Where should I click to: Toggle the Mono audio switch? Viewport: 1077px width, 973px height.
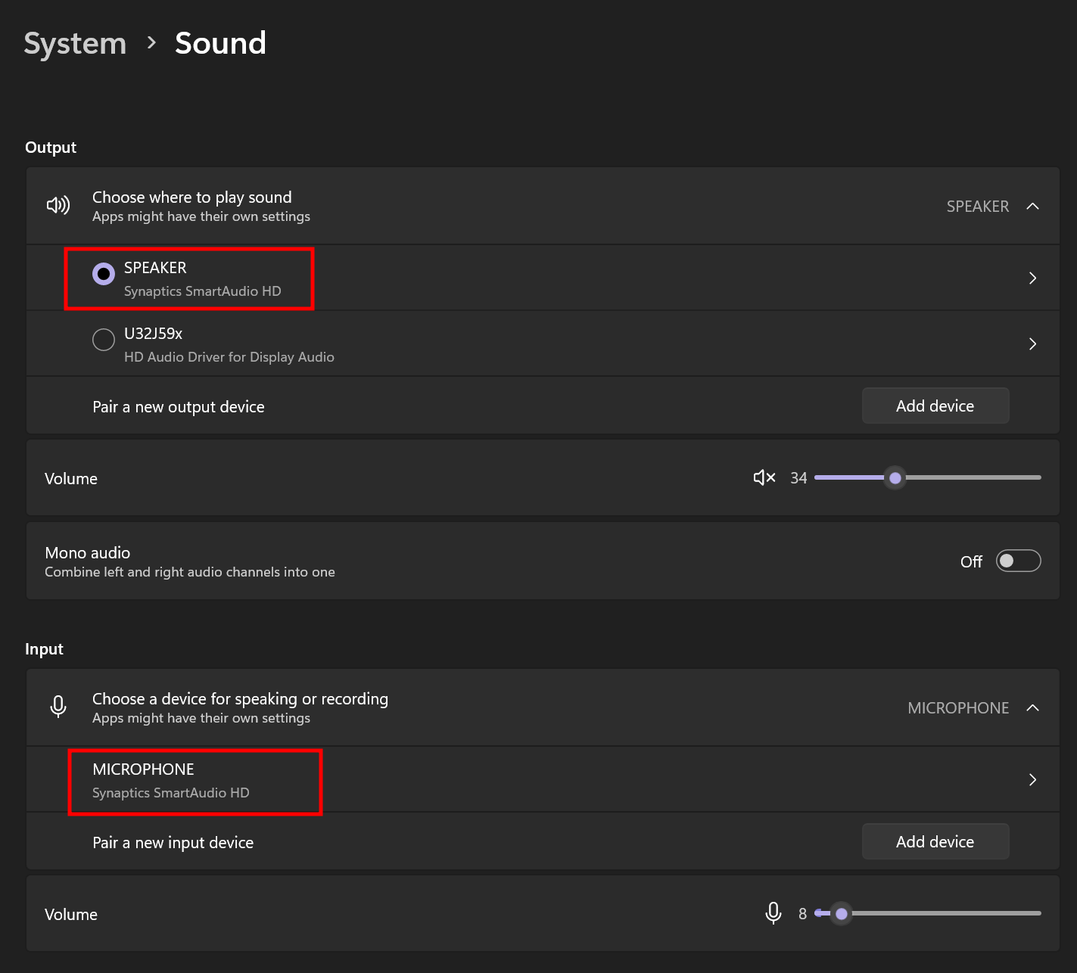point(1018,561)
